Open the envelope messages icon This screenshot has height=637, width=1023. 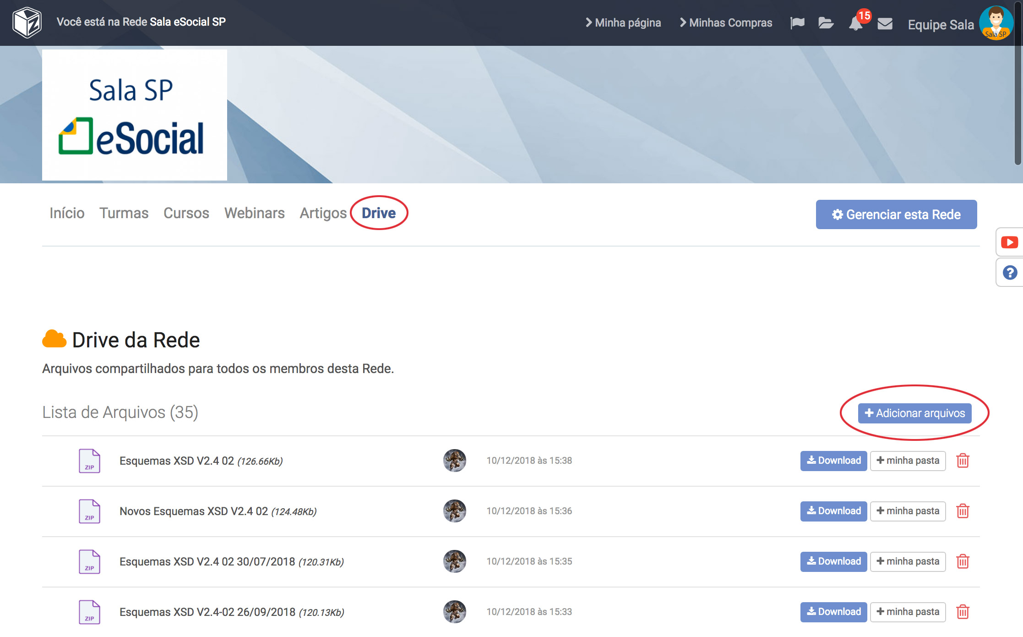coord(885,23)
